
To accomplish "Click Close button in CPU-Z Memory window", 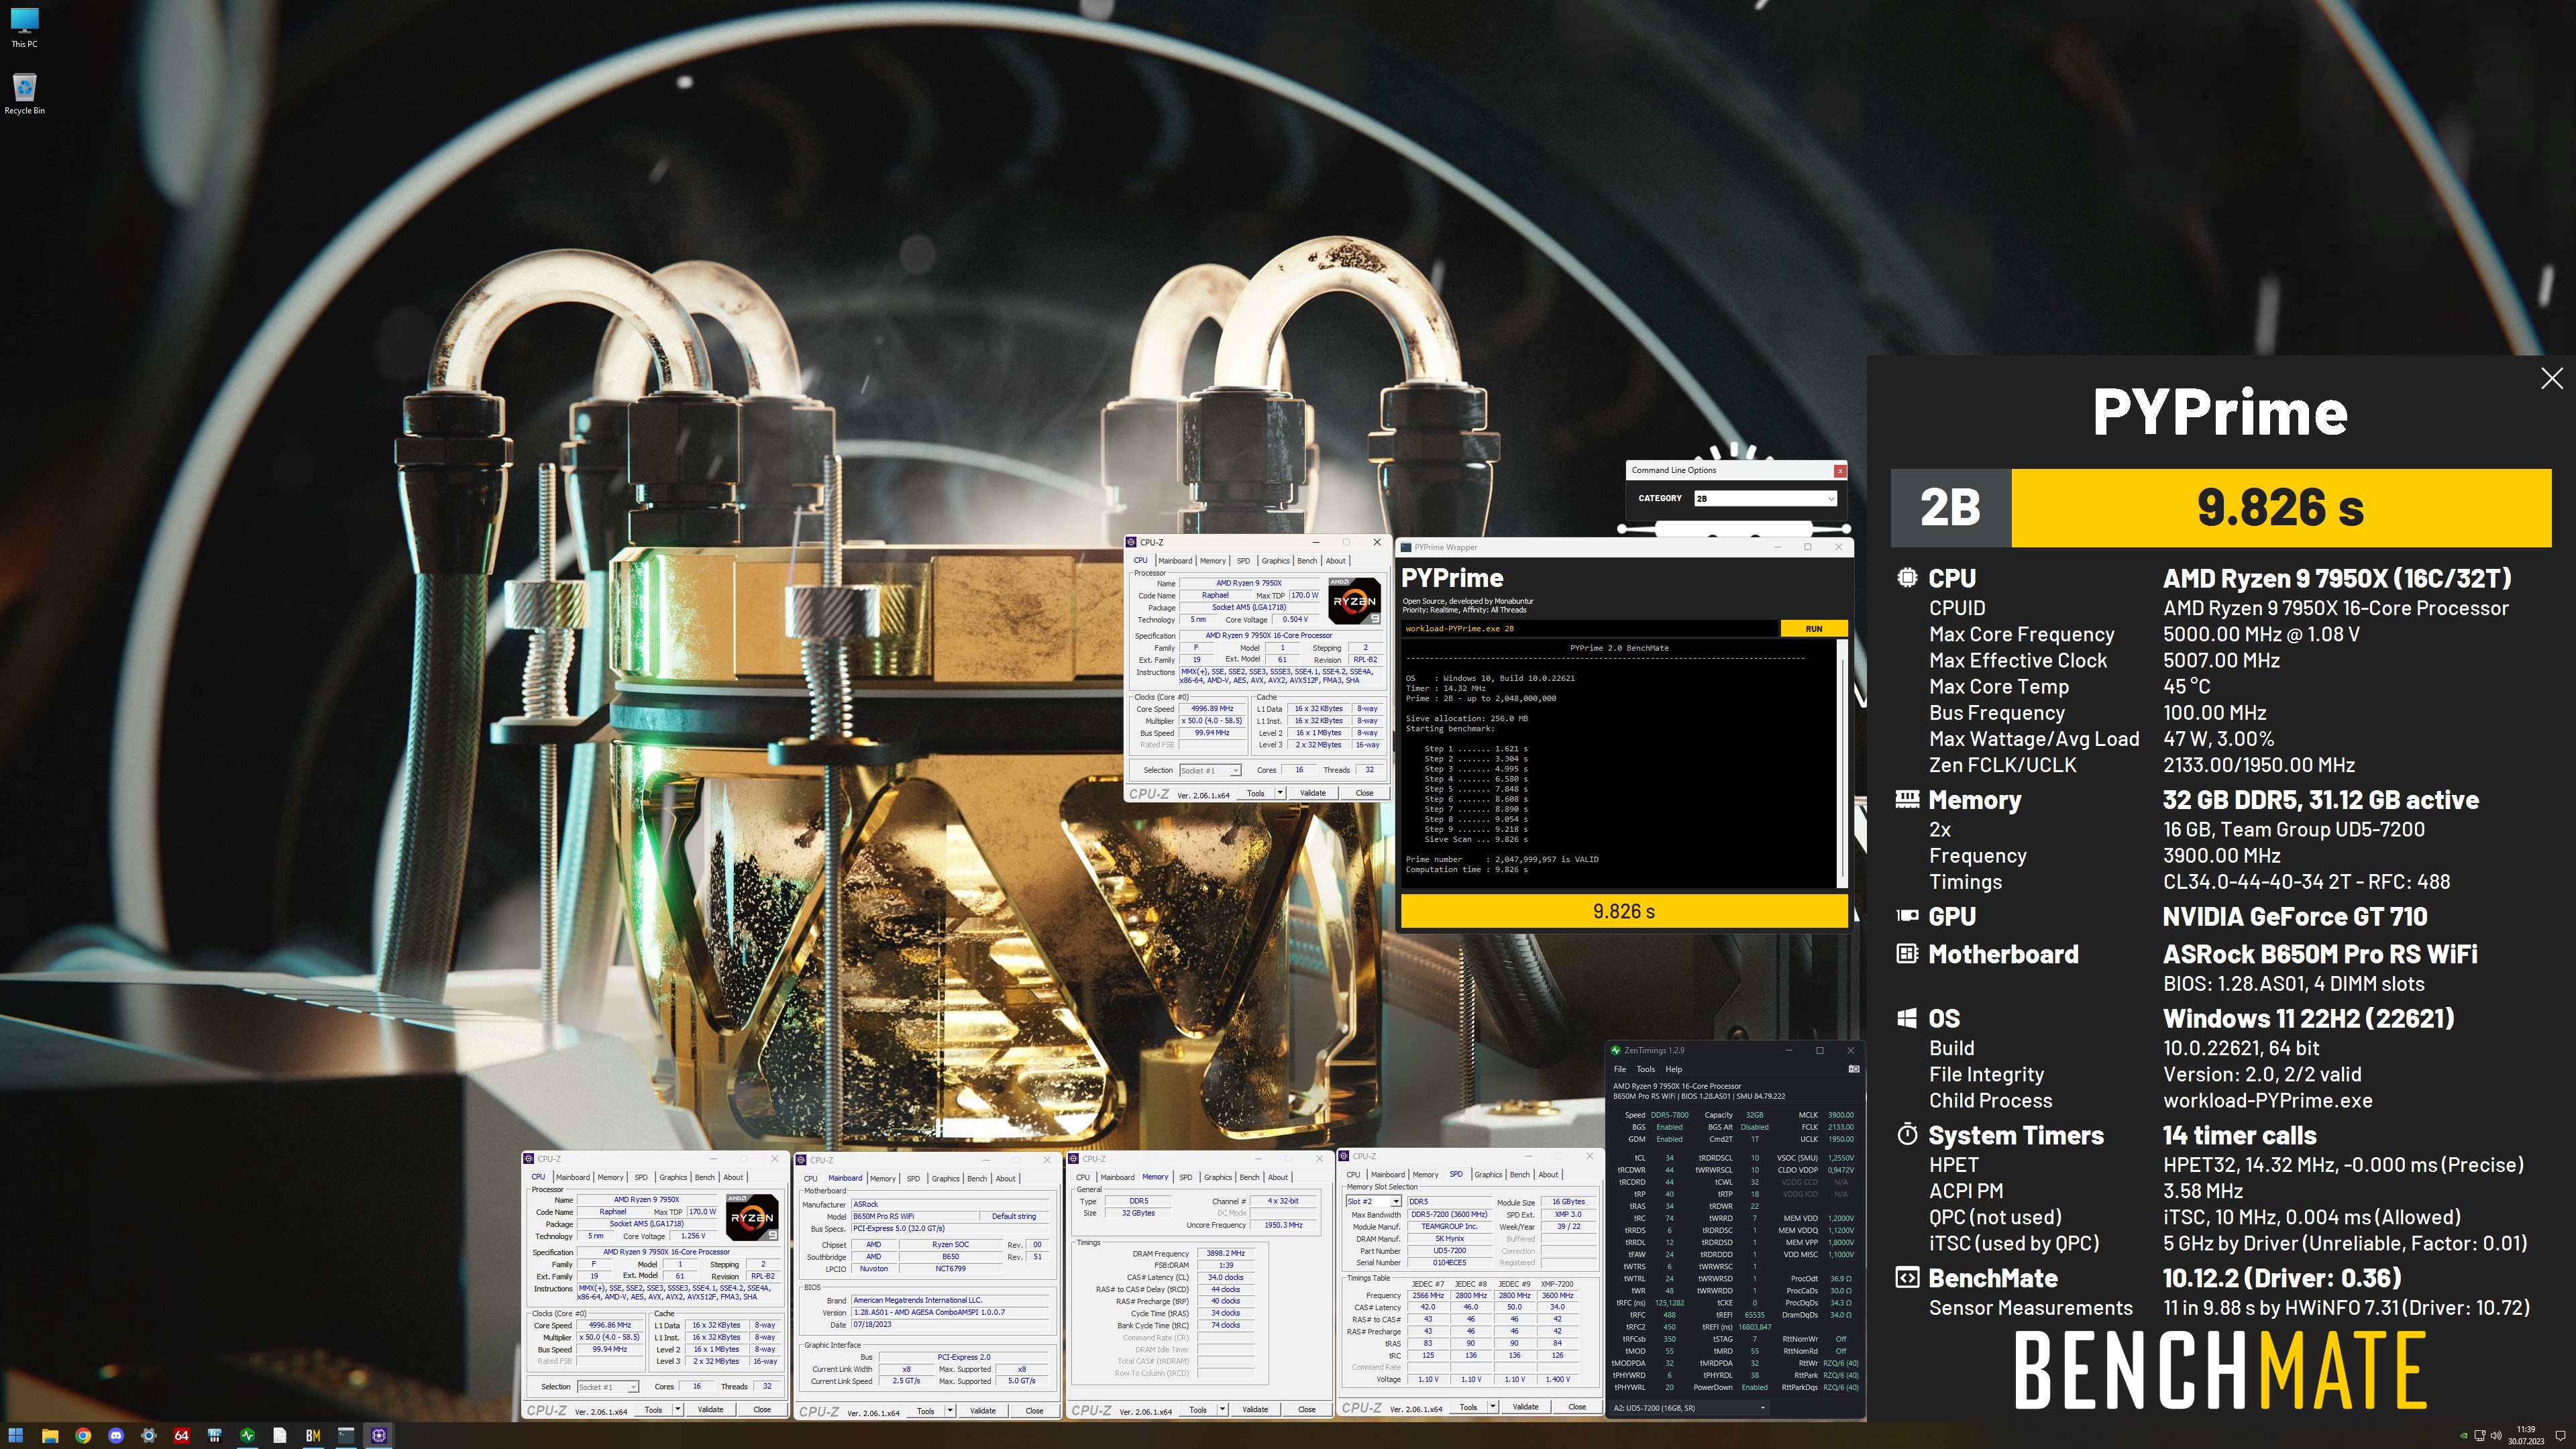I will pyautogui.click(x=1306, y=1410).
